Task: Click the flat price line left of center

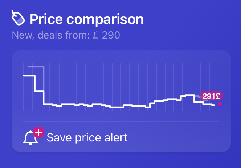Action: 69,104
